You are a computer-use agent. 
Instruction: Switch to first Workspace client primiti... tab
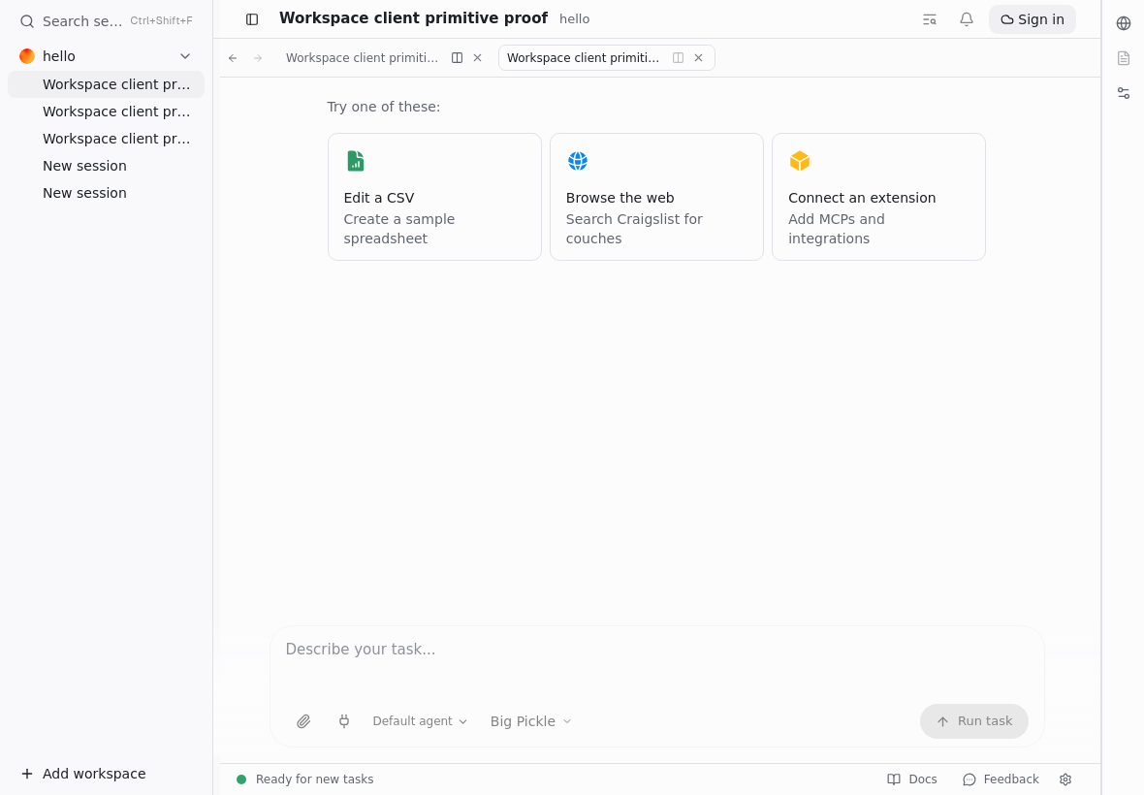coord(362,58)
